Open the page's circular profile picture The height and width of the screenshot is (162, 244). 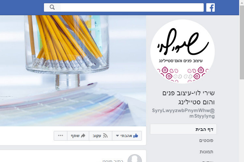183,51
